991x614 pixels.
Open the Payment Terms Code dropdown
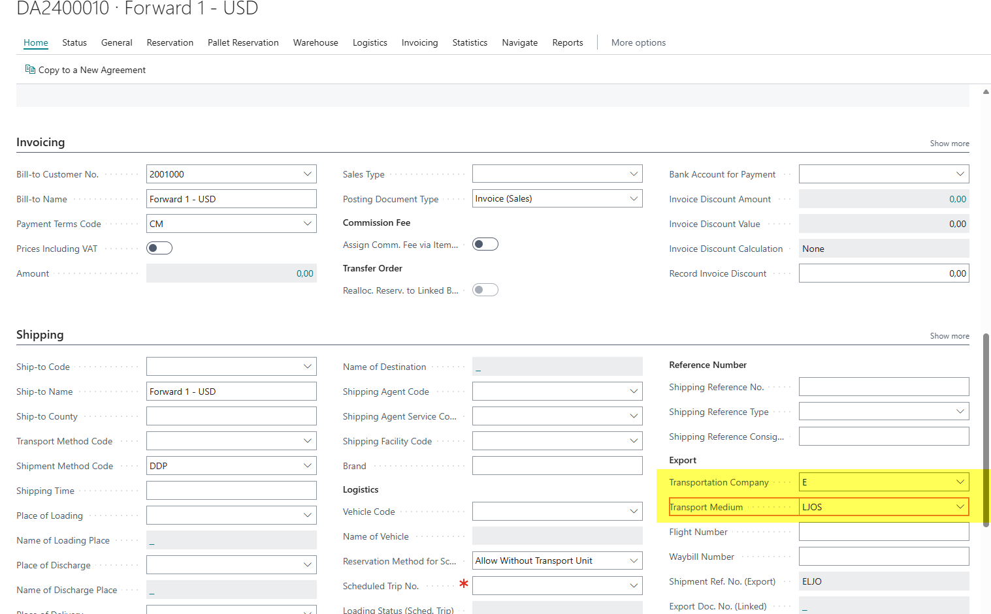tap(307, 224)
